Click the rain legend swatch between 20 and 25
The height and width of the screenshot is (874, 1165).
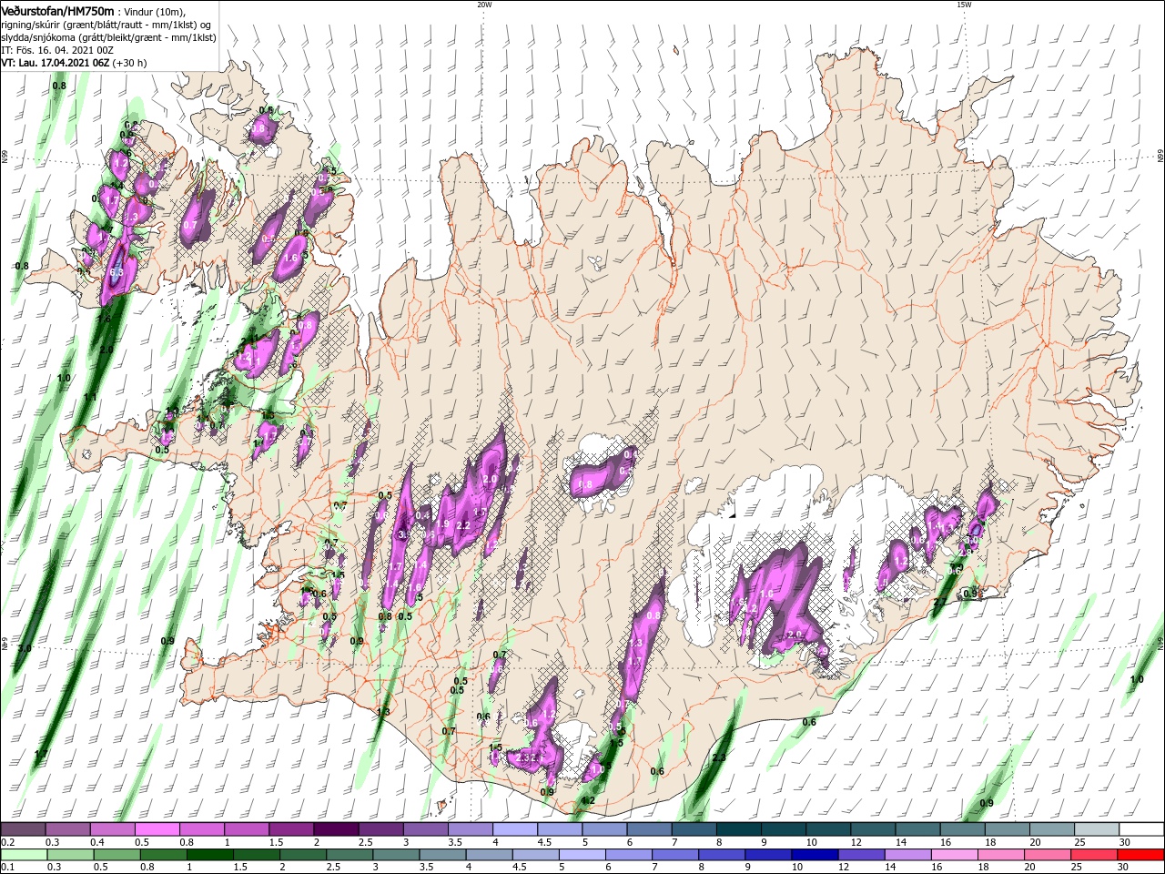1046,855
